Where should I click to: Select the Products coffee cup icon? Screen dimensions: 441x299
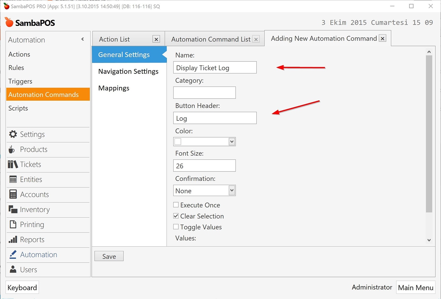tap(12, 149)
